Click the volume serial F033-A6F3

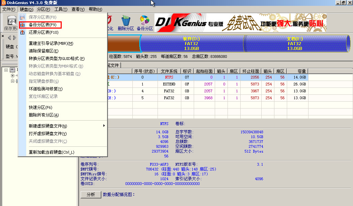159,164
